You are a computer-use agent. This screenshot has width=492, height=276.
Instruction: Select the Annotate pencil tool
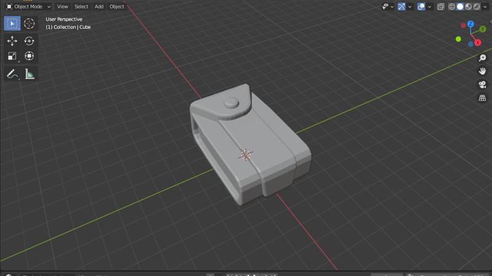(x=12, y=74)
